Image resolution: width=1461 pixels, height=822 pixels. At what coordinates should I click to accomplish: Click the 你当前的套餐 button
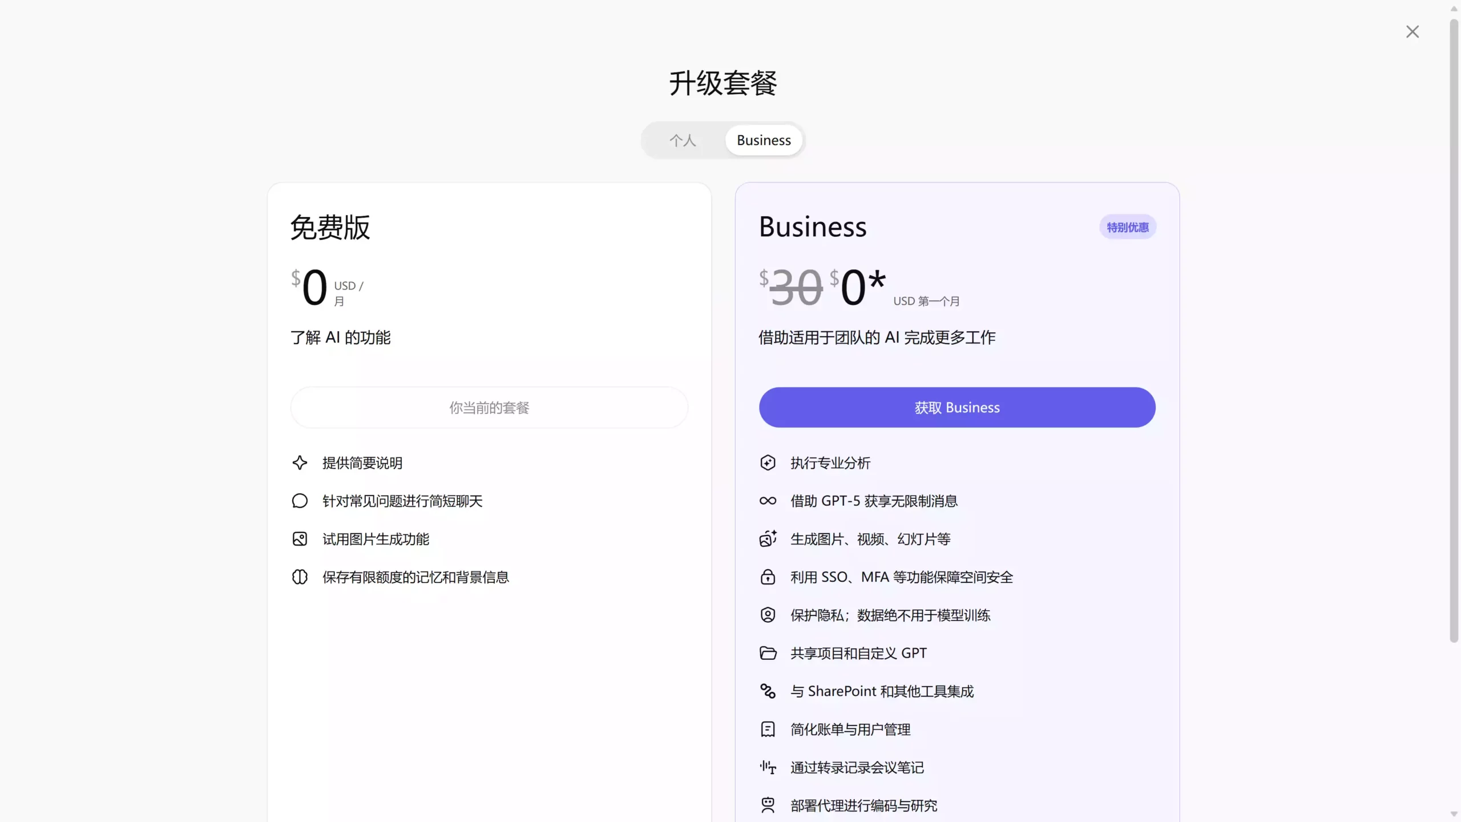pos(489,407)
